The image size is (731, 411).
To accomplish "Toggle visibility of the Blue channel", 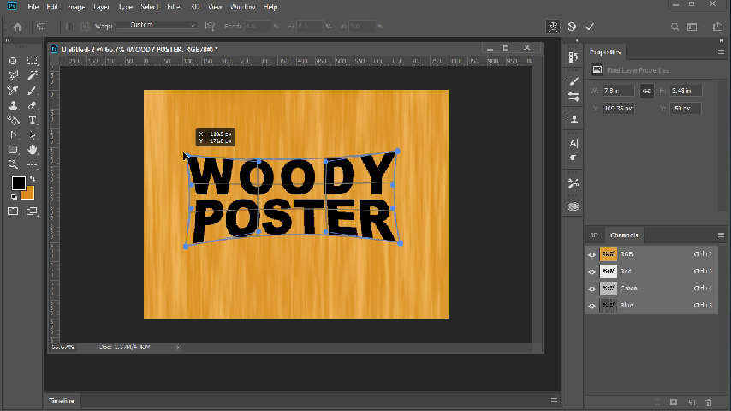I will point(591,306).
